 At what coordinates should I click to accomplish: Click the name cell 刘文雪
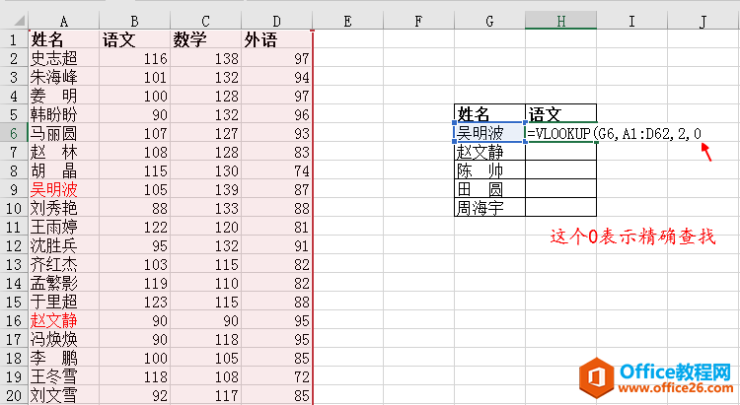tap(64, 395)
